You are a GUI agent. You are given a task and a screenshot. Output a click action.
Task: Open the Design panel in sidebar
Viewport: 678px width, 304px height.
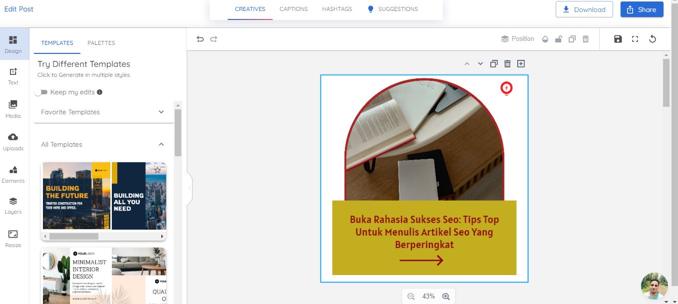coord(13,44)
